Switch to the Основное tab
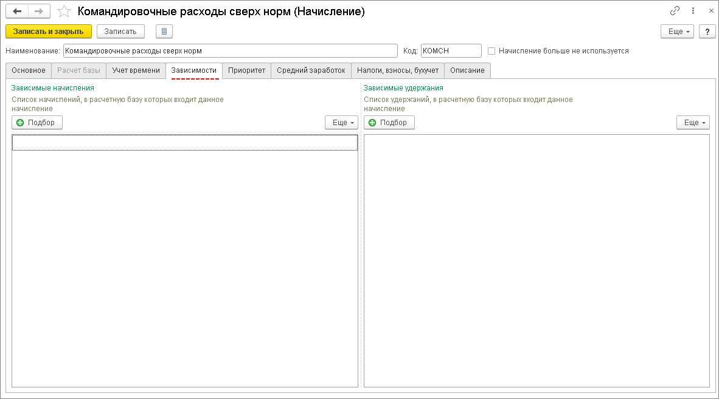 click(x=29, y=70)
